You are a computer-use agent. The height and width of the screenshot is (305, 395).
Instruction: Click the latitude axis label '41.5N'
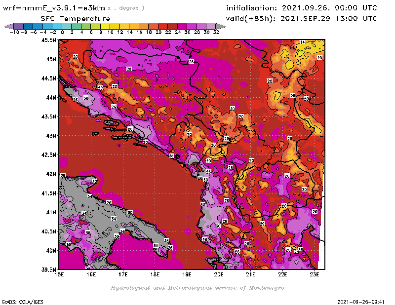click(x=48, y=193)
